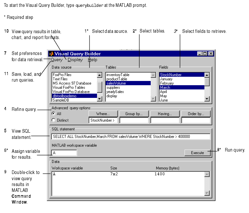Select yearlySales in Tables list
Image resolution: width=249 pixels, height=213 pixels.
128,92
